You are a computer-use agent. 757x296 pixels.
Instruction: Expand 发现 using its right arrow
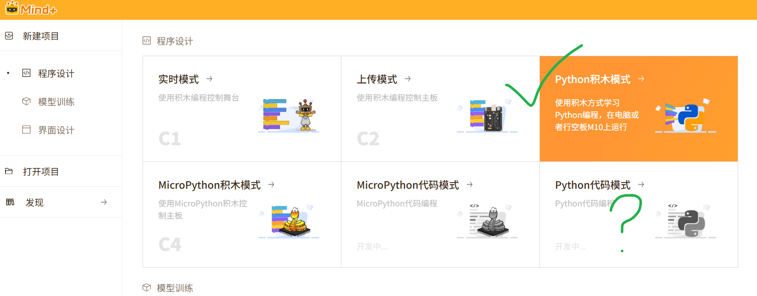[x=104, y=202]
